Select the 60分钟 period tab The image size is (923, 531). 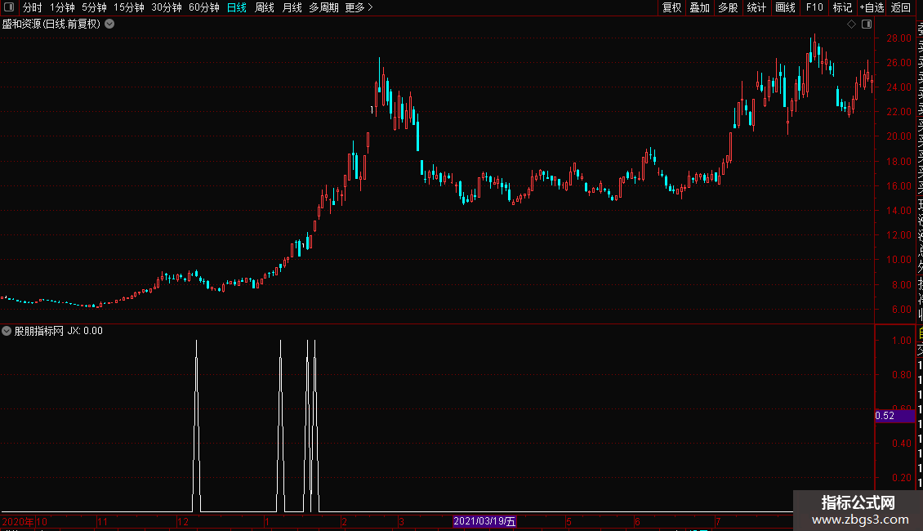click(204, 7)
